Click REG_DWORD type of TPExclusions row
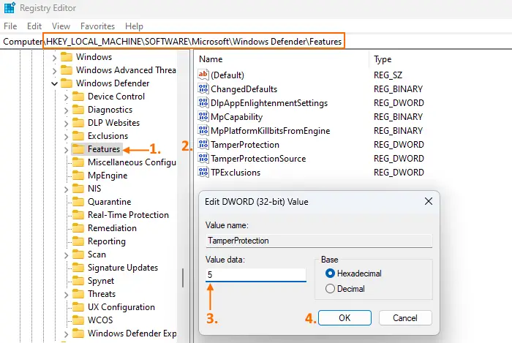Image resolution: width=512 pixels, height=343 pixels. coord(399,173)
